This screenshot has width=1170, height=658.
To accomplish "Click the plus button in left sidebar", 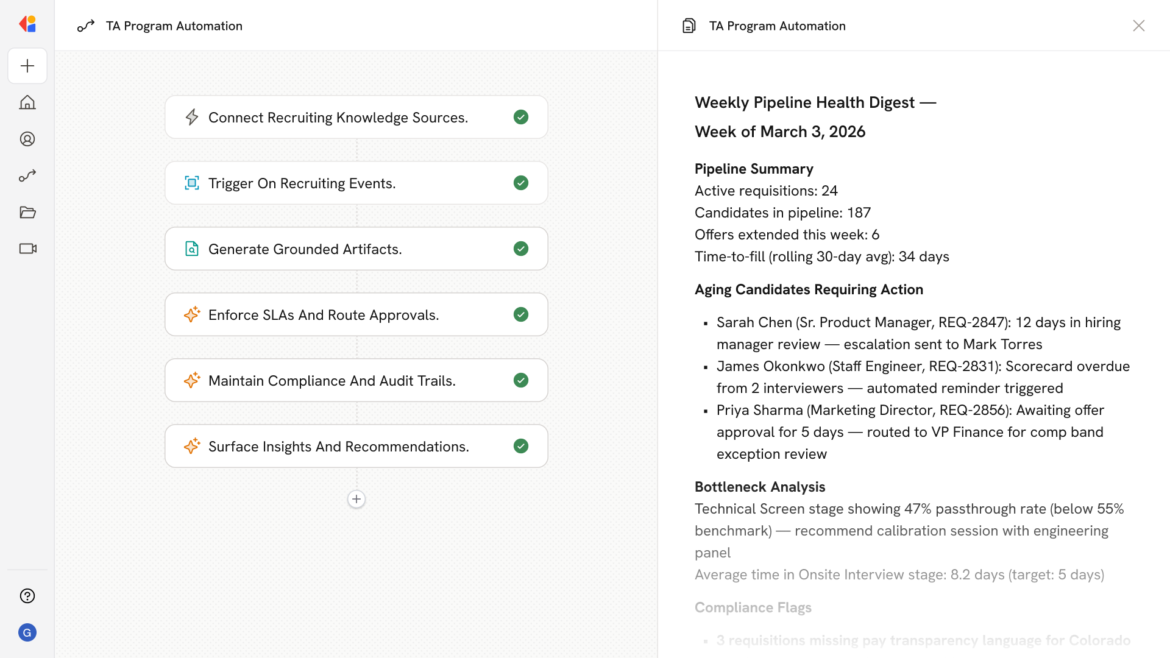I will pos(27,66).
